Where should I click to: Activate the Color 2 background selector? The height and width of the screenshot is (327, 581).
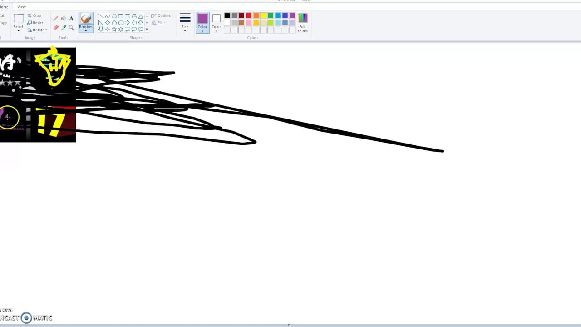click(x=216, y=22)
